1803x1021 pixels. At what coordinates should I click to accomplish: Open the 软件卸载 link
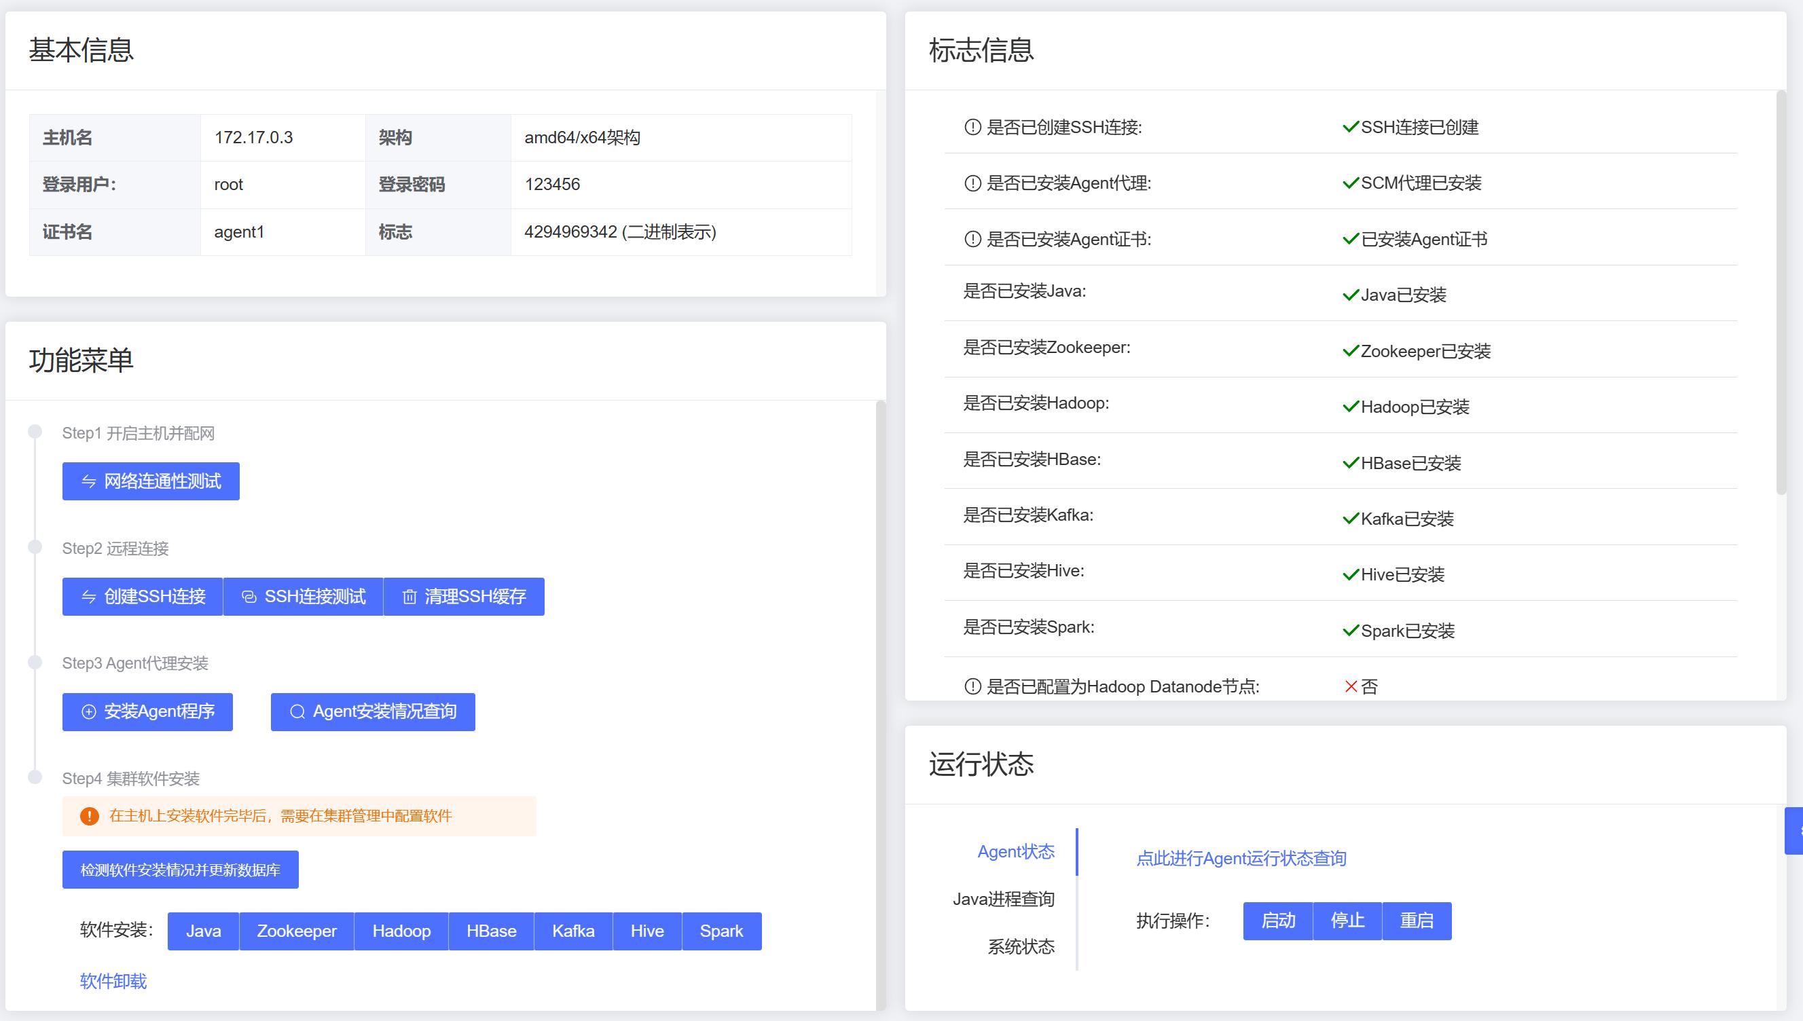coord(113,981)
